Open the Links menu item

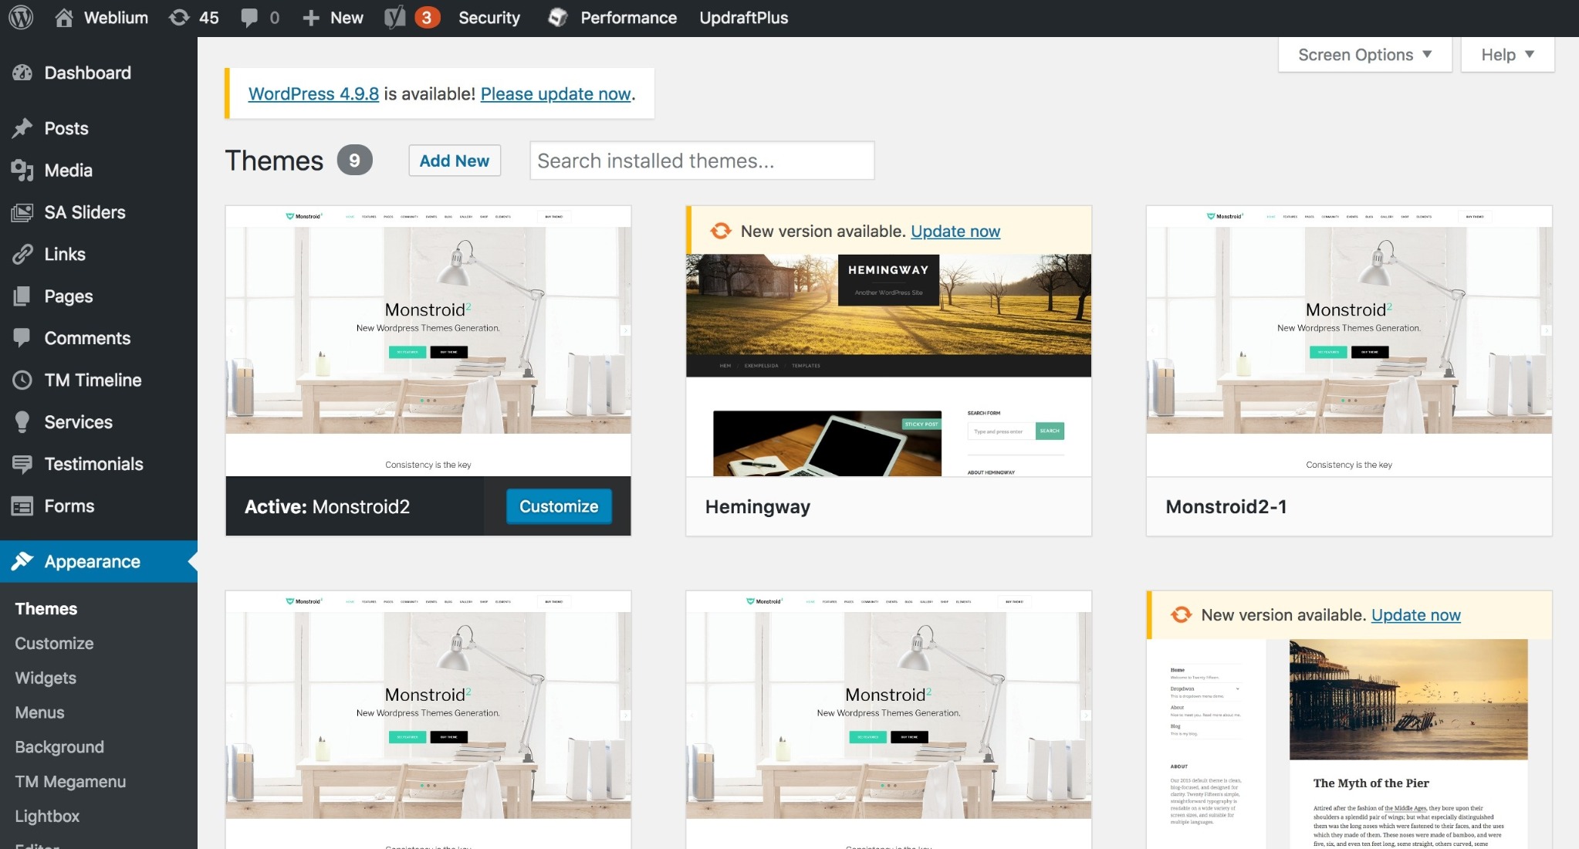[x=65, y=254]
